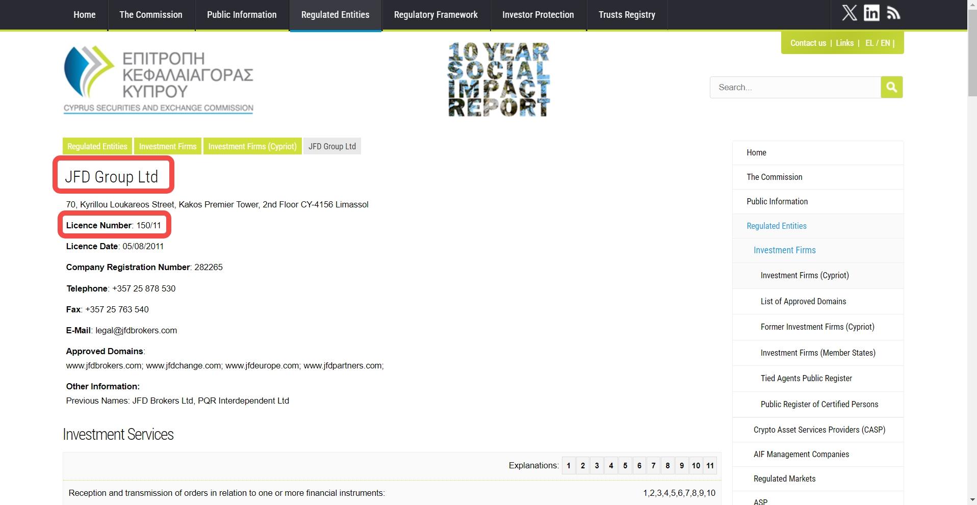977x505 pixels.
Task: Click Company Registration Number 282265 text
Action: click(144, 267)
